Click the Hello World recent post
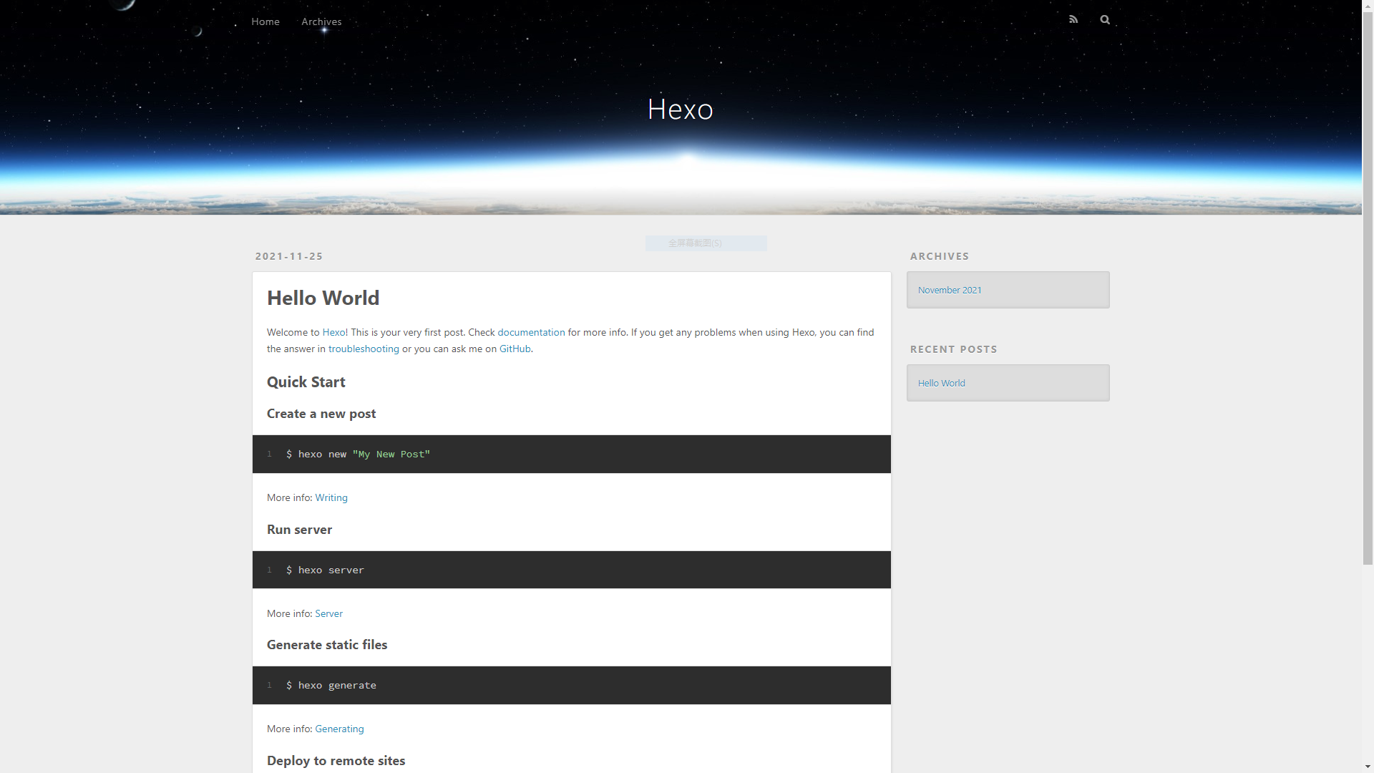 tap(942, 382)
